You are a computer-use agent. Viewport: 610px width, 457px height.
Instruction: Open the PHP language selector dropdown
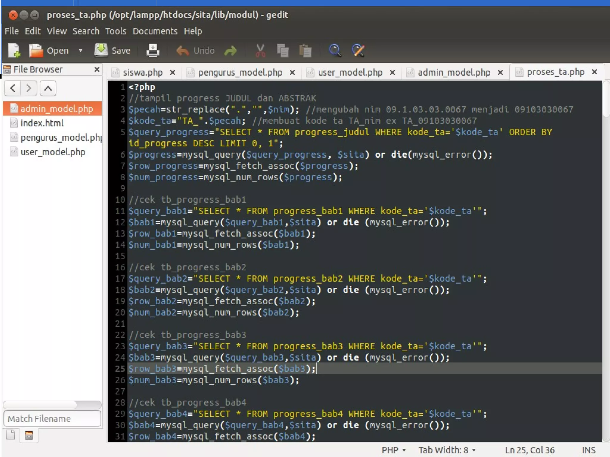point(393,450)
